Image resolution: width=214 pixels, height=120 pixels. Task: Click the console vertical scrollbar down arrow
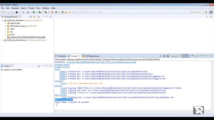(x=212, y=108)
